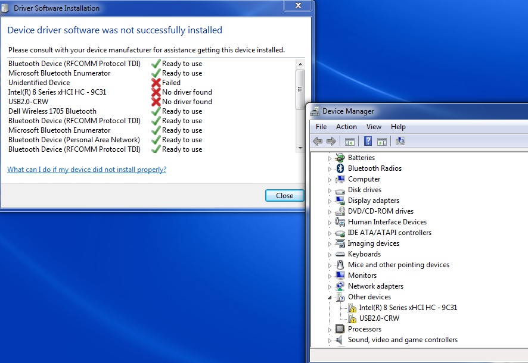This screenshot has height=363, width=528.
Task: Expand the Batteries node
Action: click(330, 158)
